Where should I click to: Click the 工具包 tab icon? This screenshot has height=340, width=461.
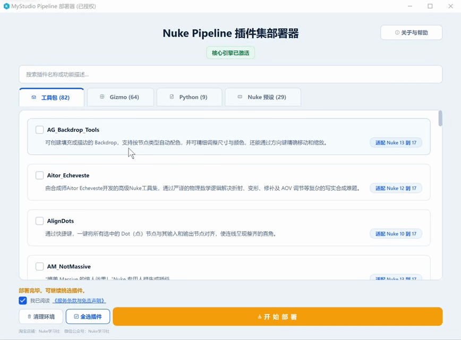pos(34,97)
